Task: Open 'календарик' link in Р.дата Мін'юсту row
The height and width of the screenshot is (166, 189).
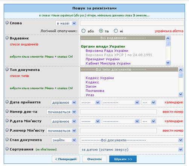Action: click(174, 121)
